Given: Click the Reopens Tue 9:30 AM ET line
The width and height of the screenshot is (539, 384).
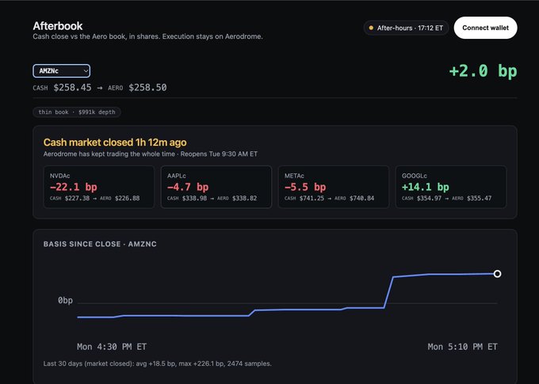Looking at the screenshot, I should (219, 154).
